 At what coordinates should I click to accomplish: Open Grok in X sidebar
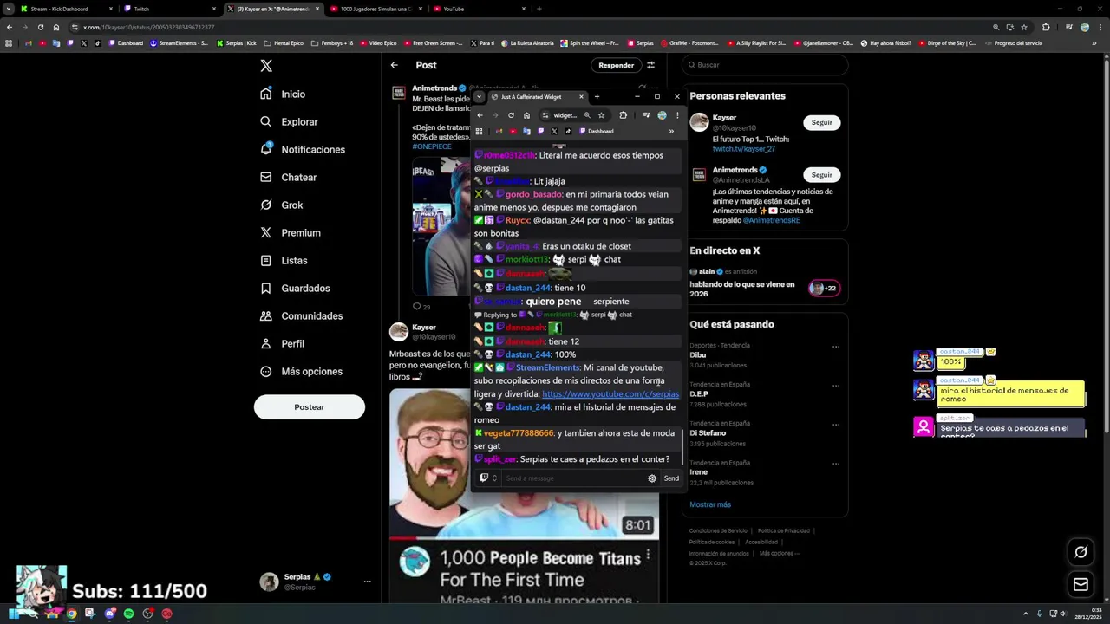click(x=281, y=205)
